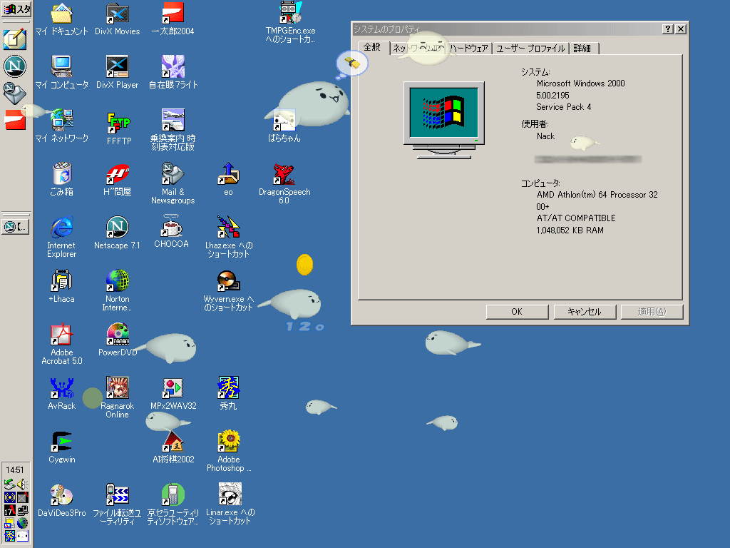This screenshot has height=548, width=730.
Task: Open the Norton Internet desktop icon
Action: (x=118, y=290)
